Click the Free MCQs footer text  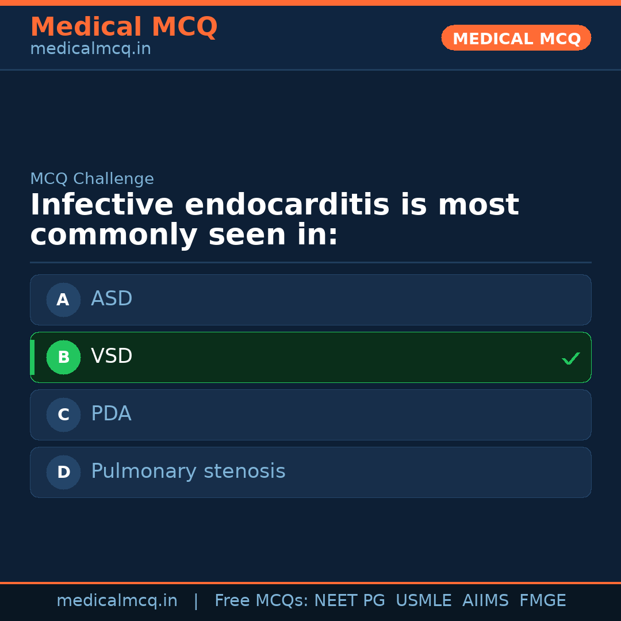pos(262,601)
